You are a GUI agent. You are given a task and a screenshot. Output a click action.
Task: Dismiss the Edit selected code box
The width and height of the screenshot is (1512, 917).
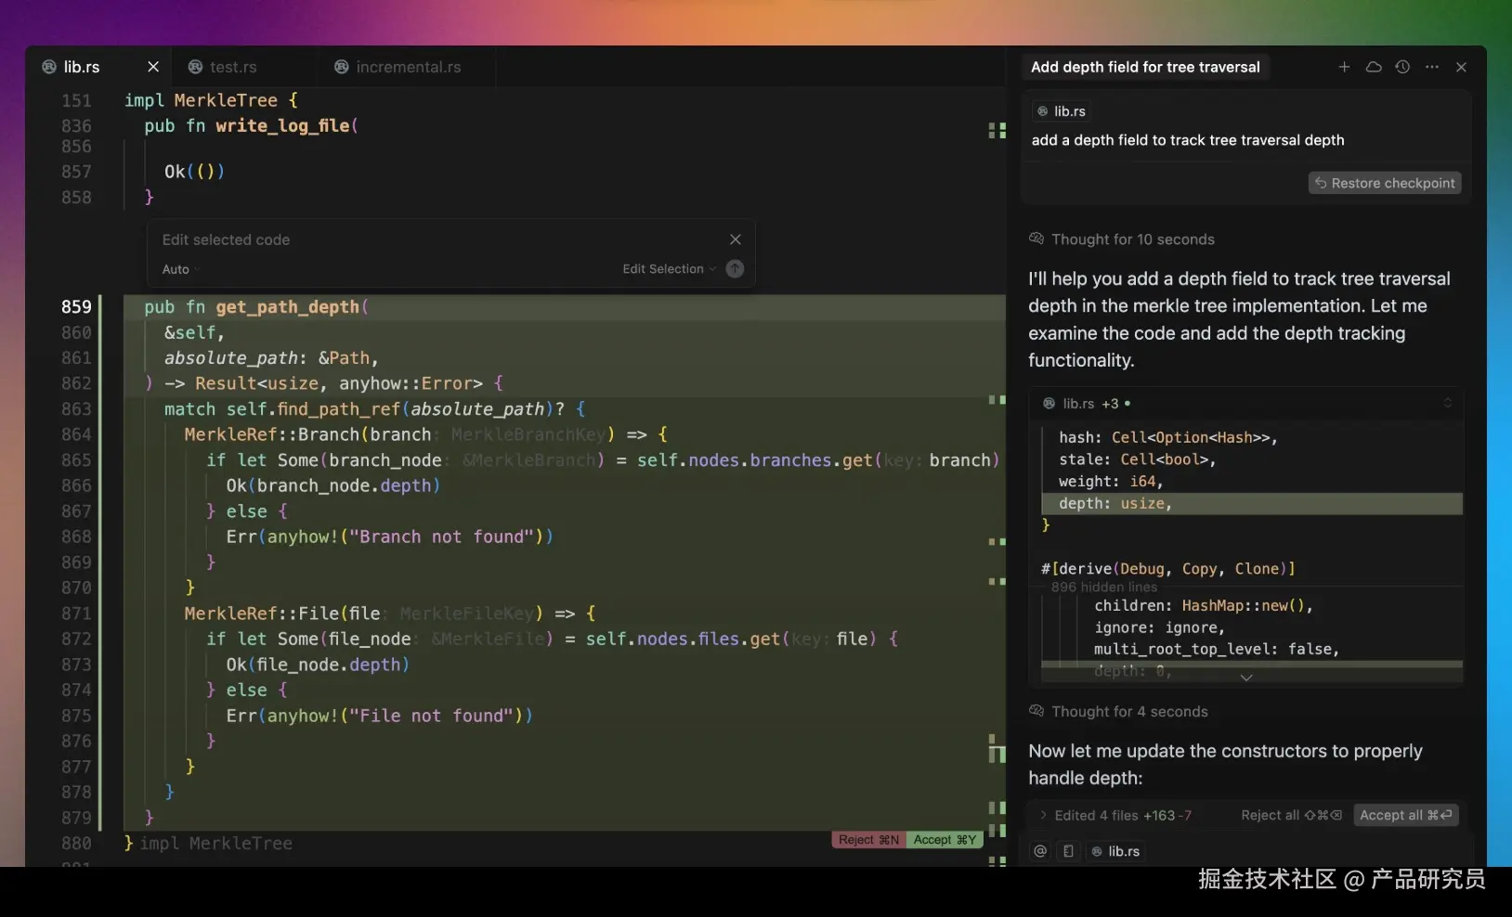(x=736, y=239)
